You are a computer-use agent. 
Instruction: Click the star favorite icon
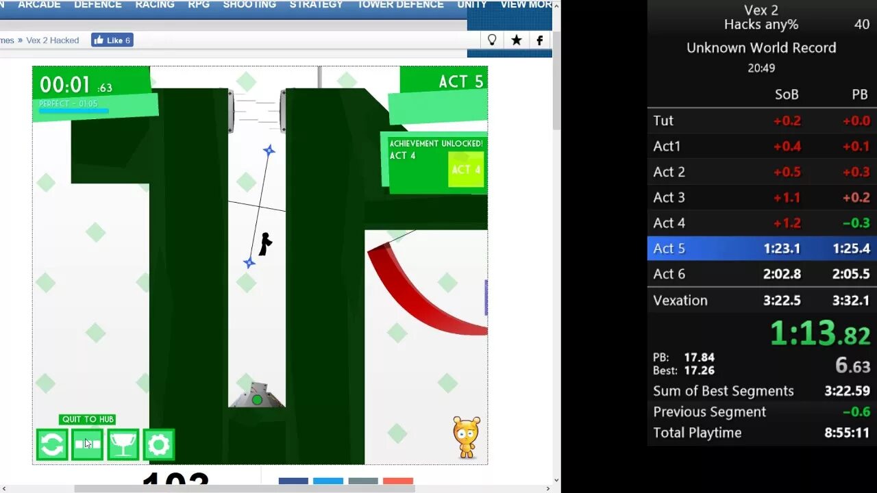[x=516, y=40]
